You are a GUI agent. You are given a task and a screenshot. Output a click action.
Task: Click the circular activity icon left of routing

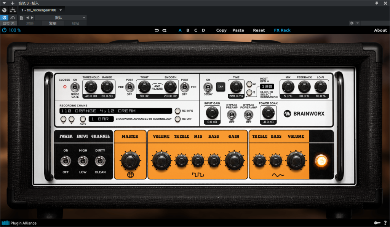[x=4, y=10]
